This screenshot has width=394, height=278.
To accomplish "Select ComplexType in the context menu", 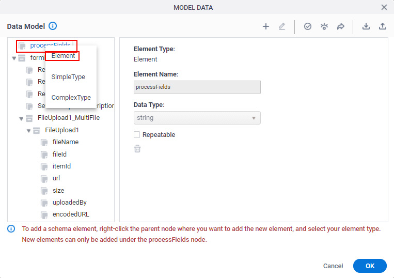I will pyautogui.click(x=71, y=98).
